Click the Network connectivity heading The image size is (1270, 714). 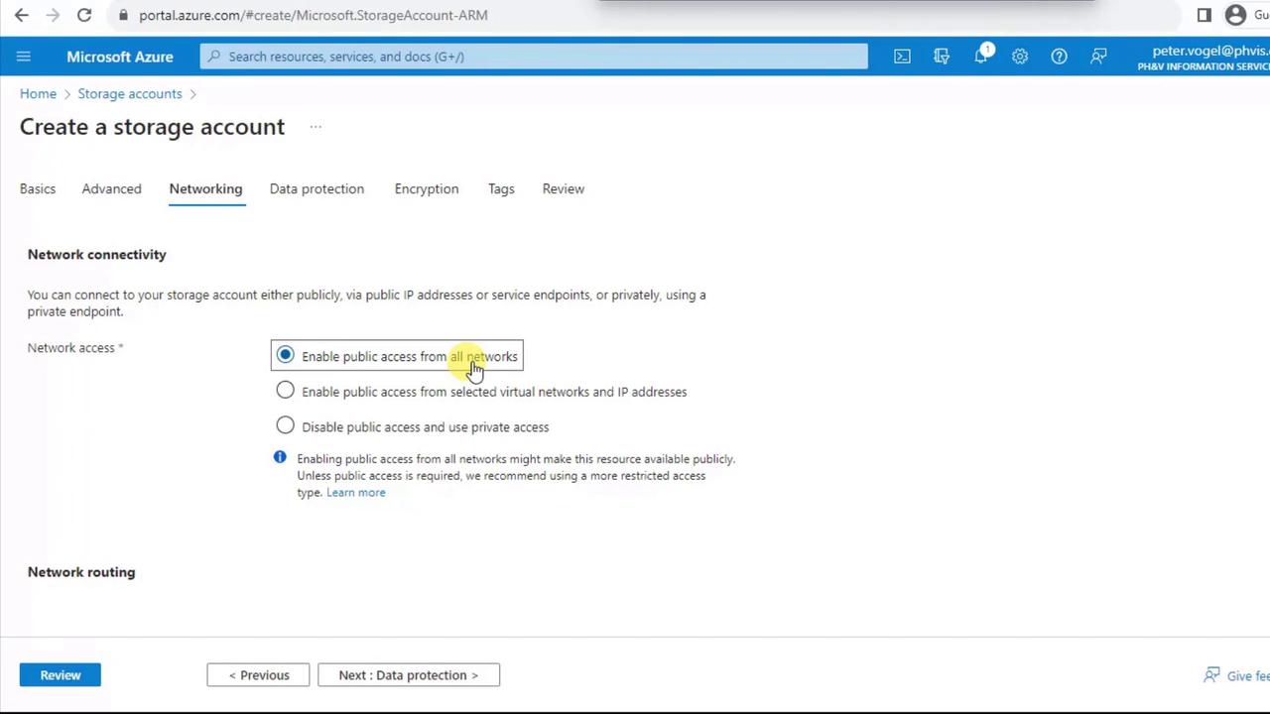(97, 255)
